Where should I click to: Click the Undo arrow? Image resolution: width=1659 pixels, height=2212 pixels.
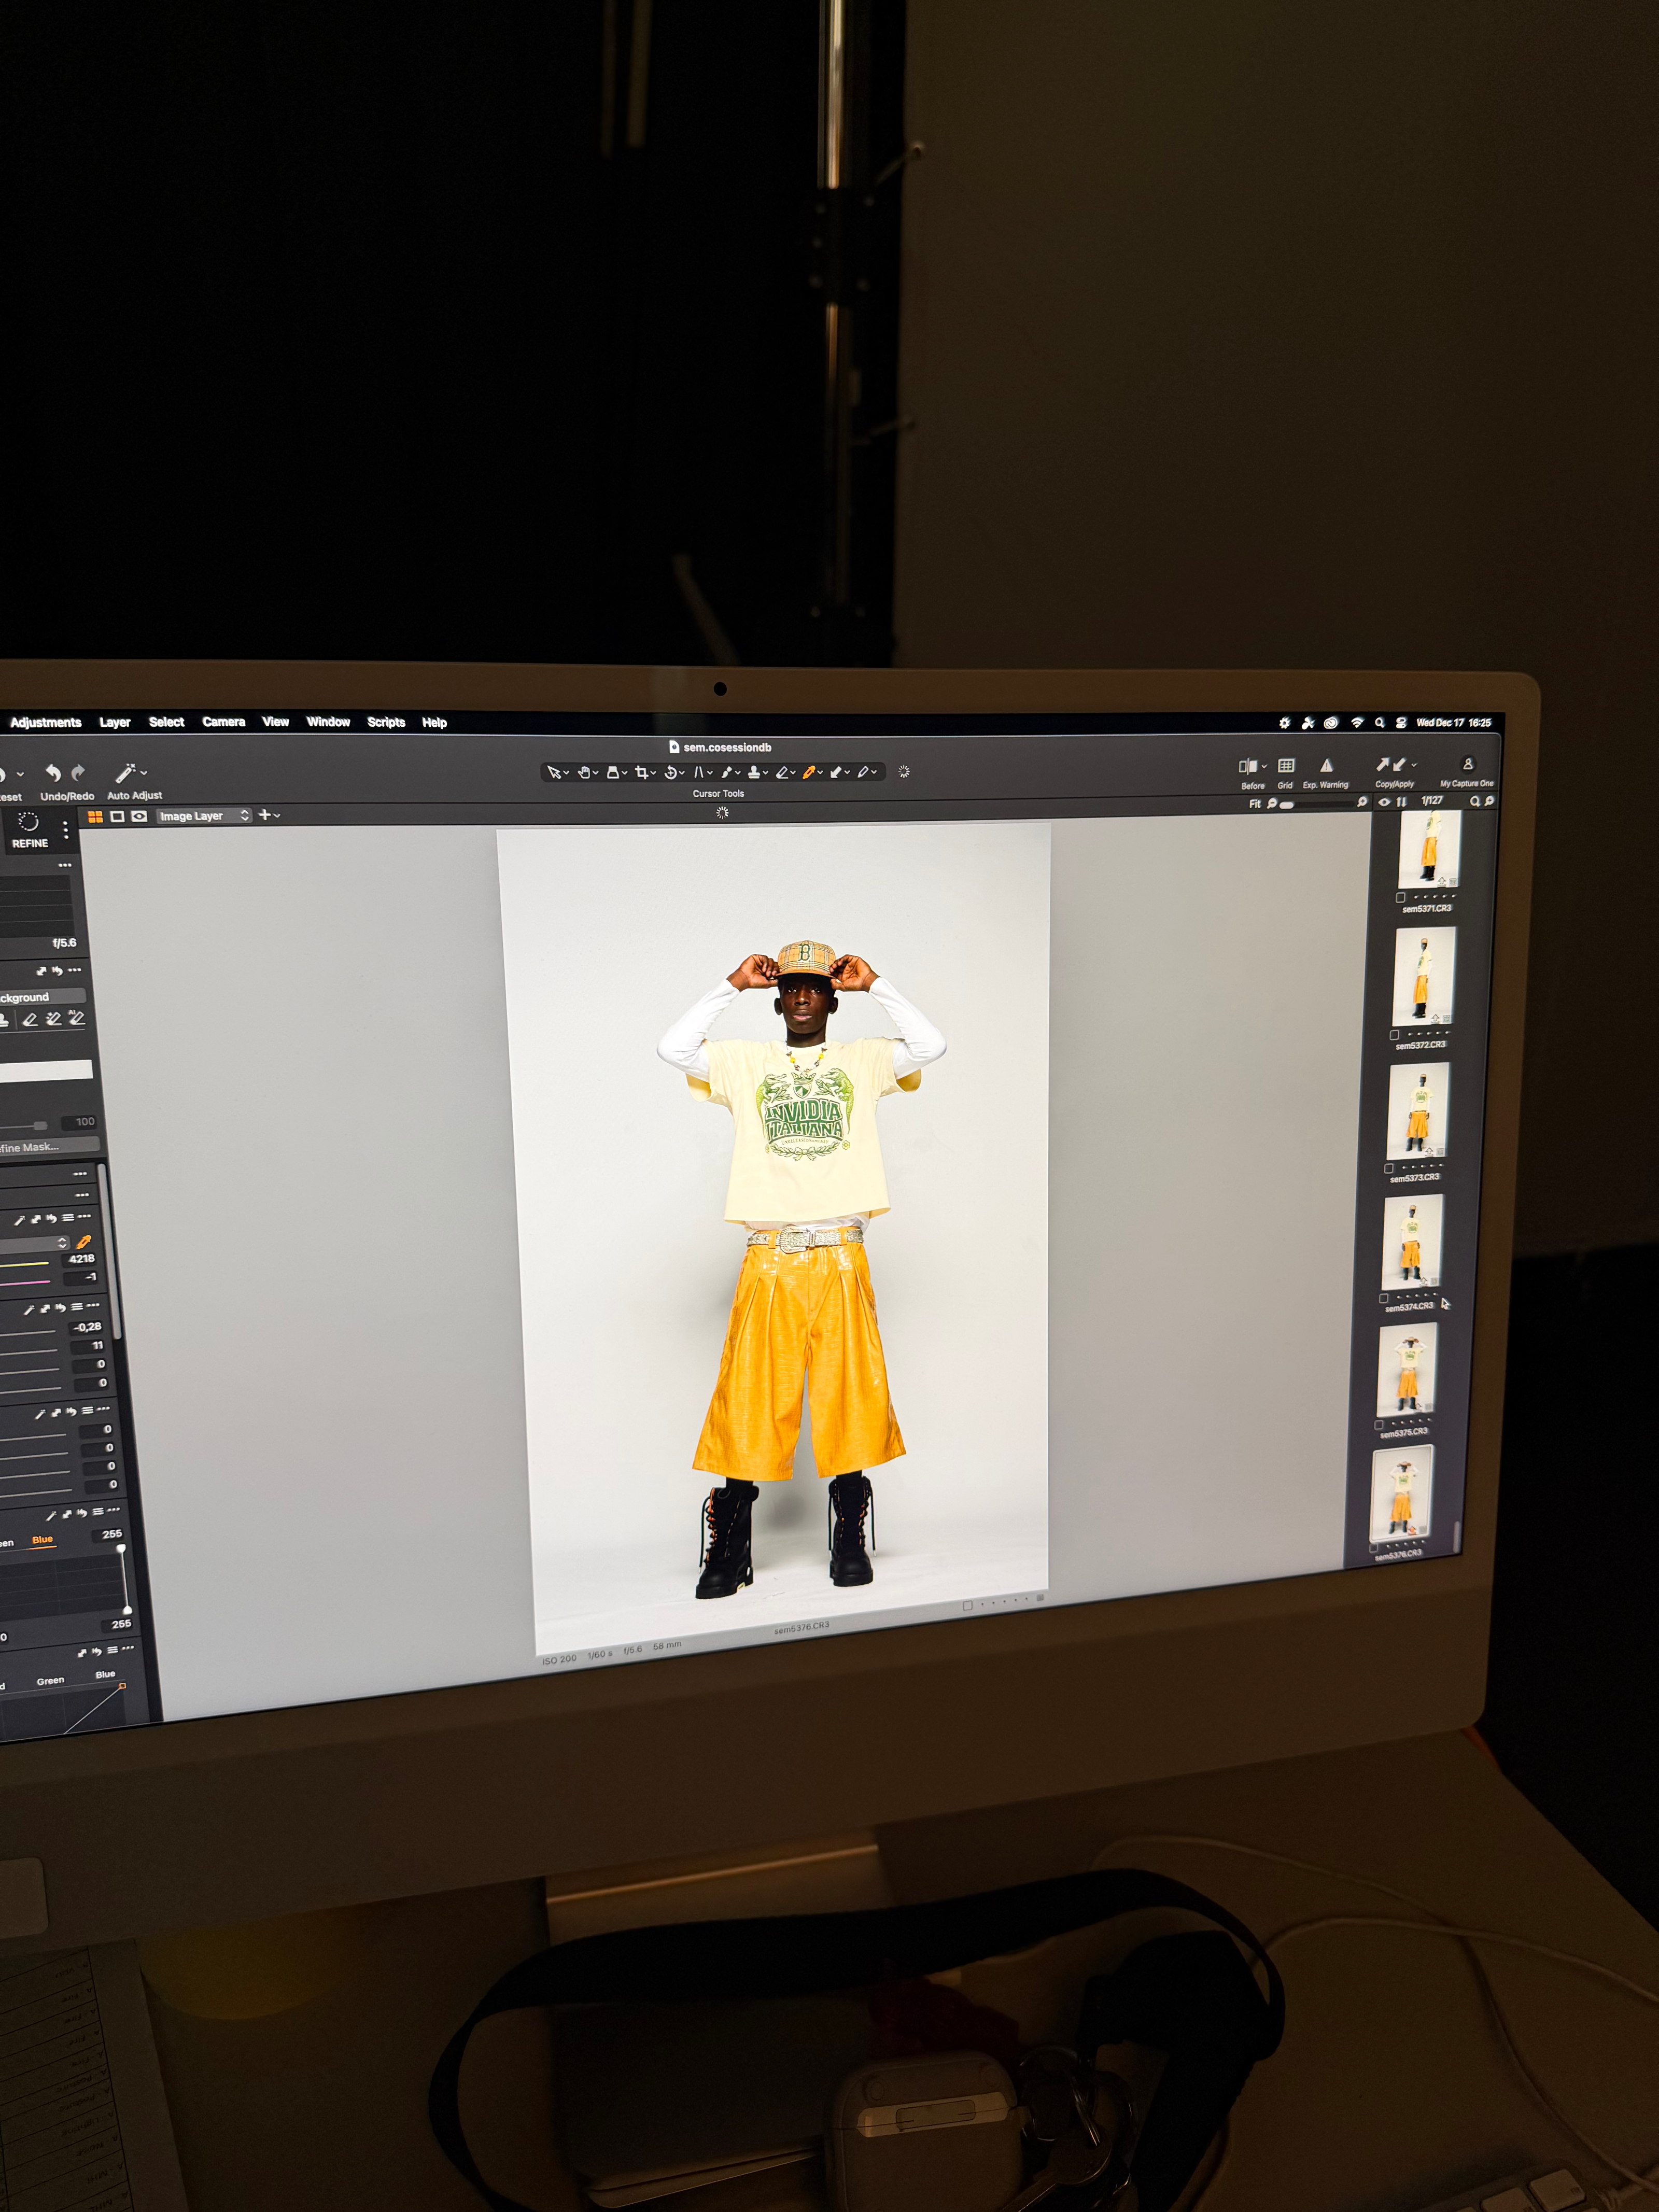pos(53,772)
